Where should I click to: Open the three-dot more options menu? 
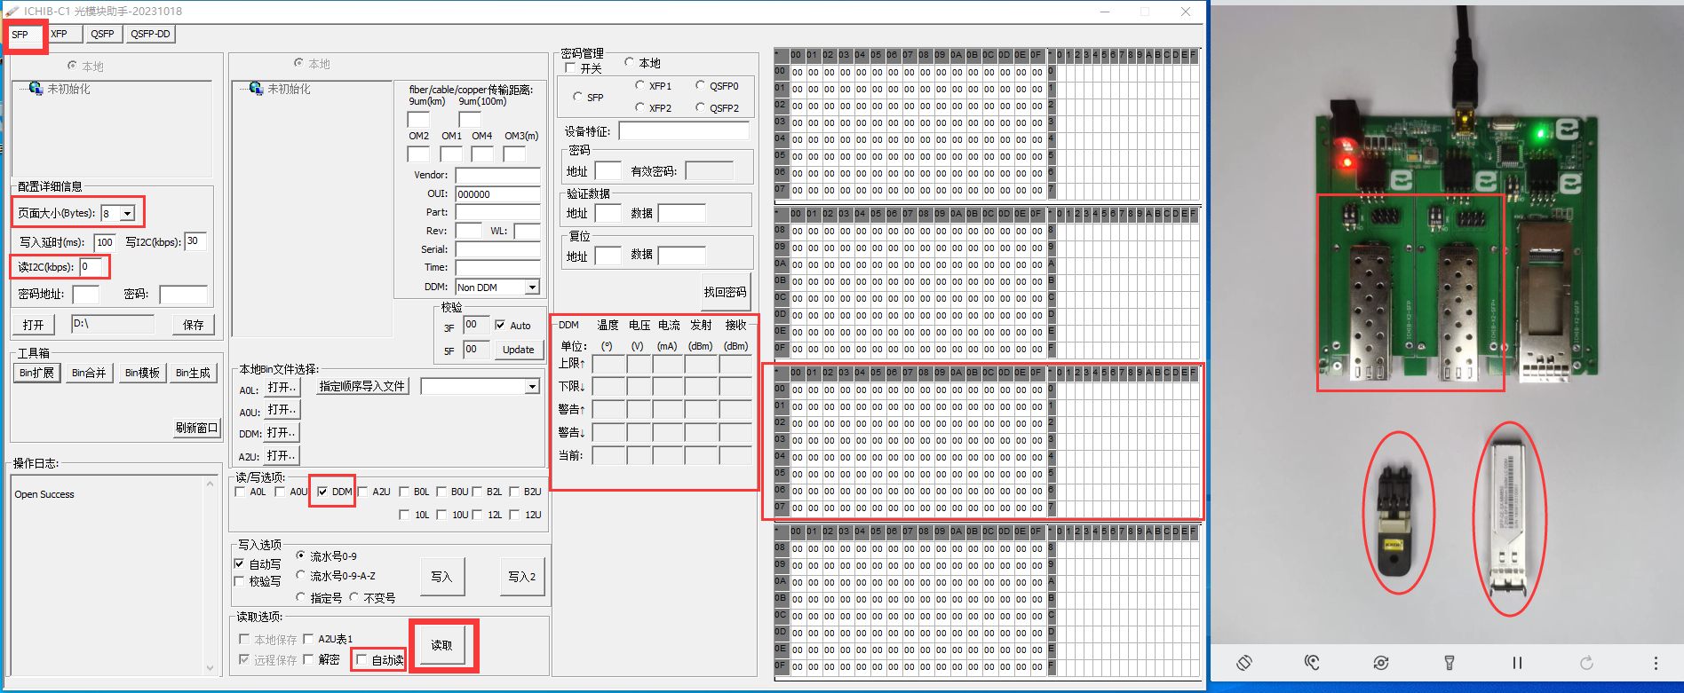[x=1656, y=663]
